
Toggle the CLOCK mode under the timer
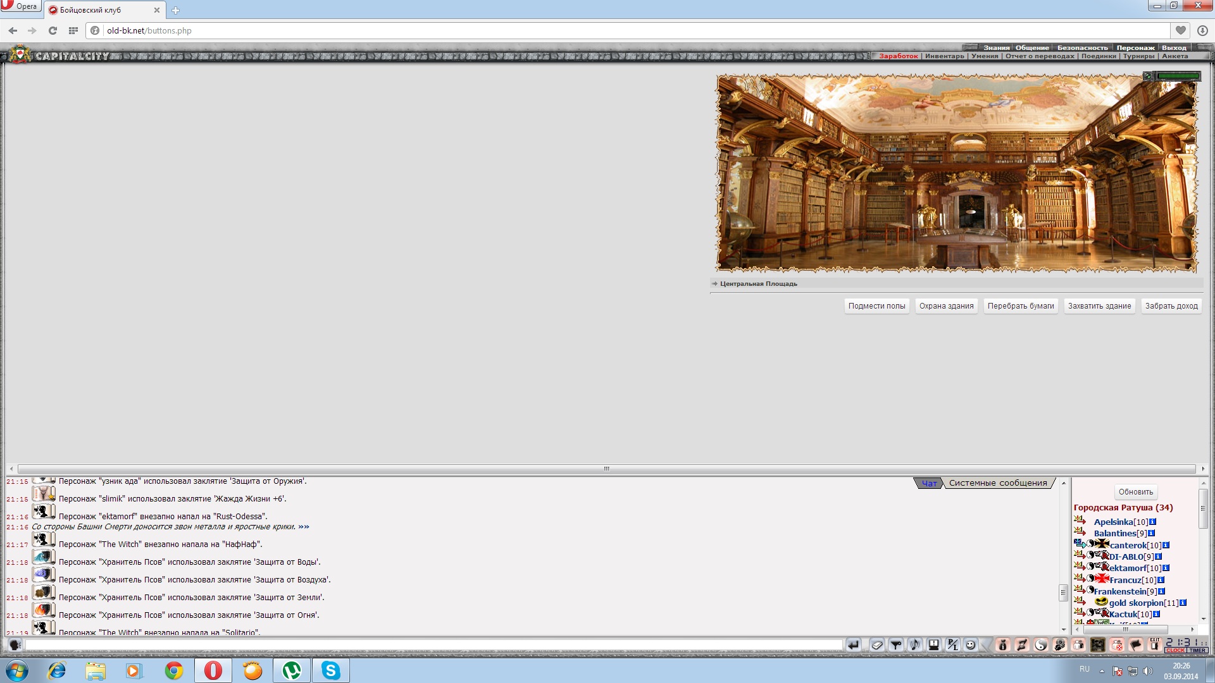(x=1175, y=650)
